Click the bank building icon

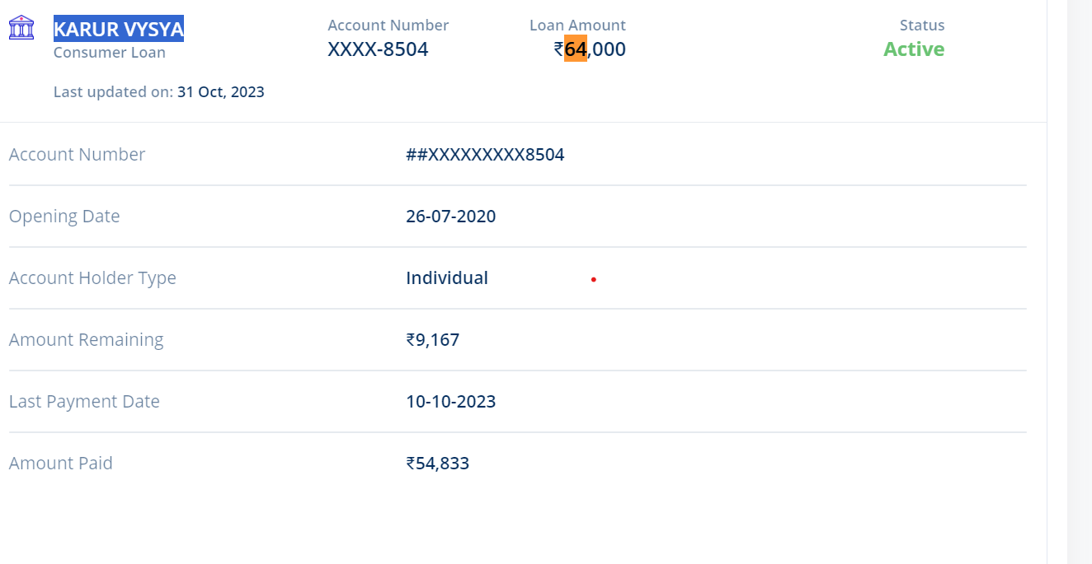point(21,28)
